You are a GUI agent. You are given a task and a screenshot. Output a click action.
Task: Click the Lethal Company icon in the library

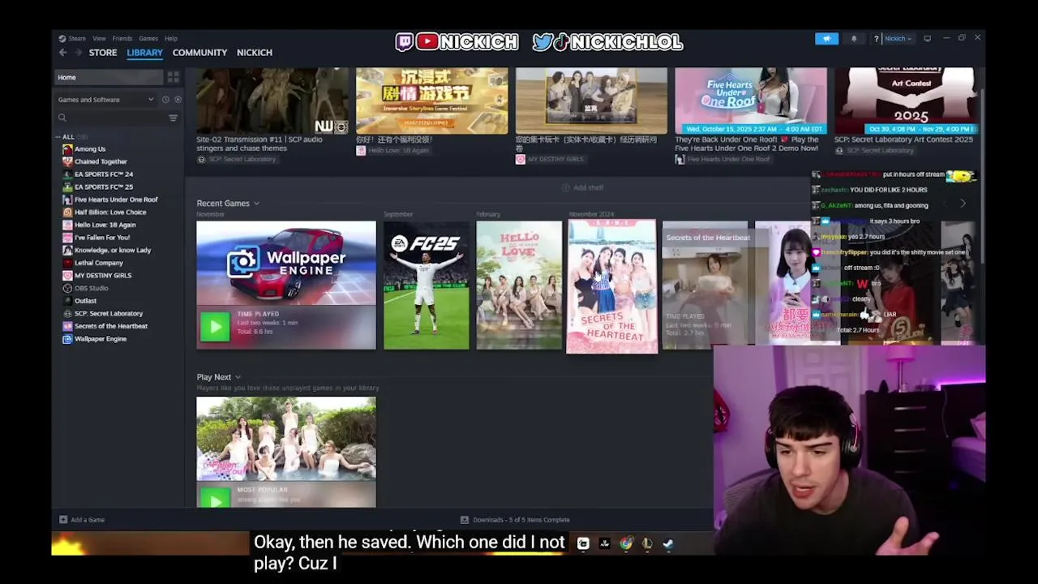(x=67, y=263)
